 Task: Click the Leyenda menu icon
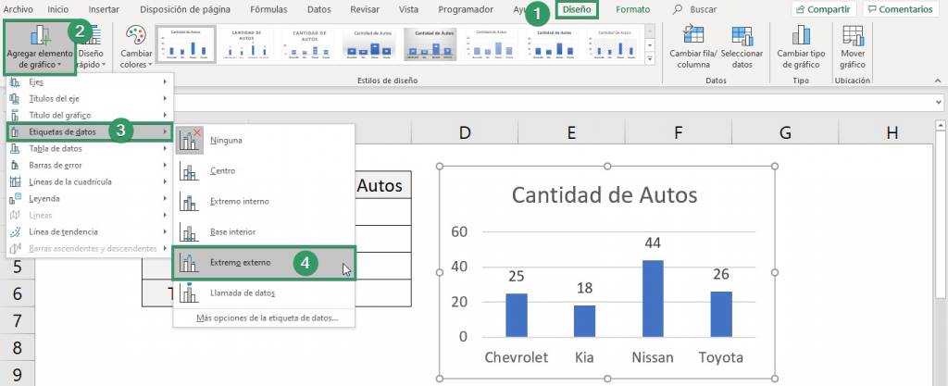coord(15,198)
